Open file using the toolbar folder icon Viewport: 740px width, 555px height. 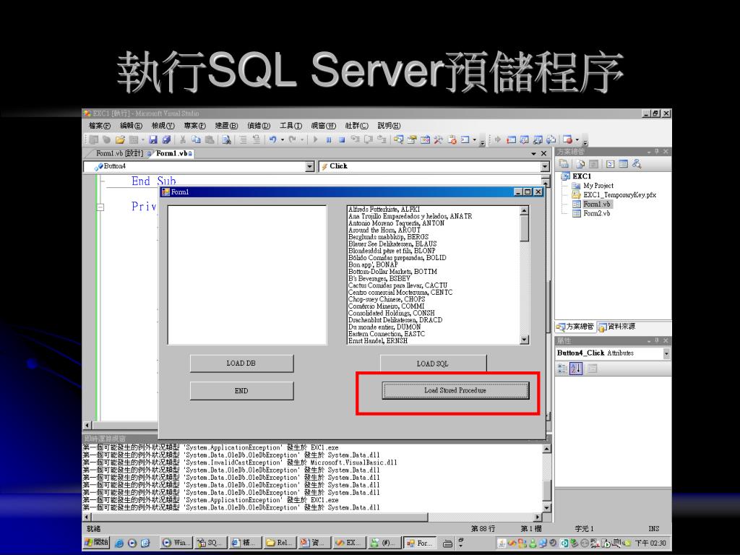120,139
